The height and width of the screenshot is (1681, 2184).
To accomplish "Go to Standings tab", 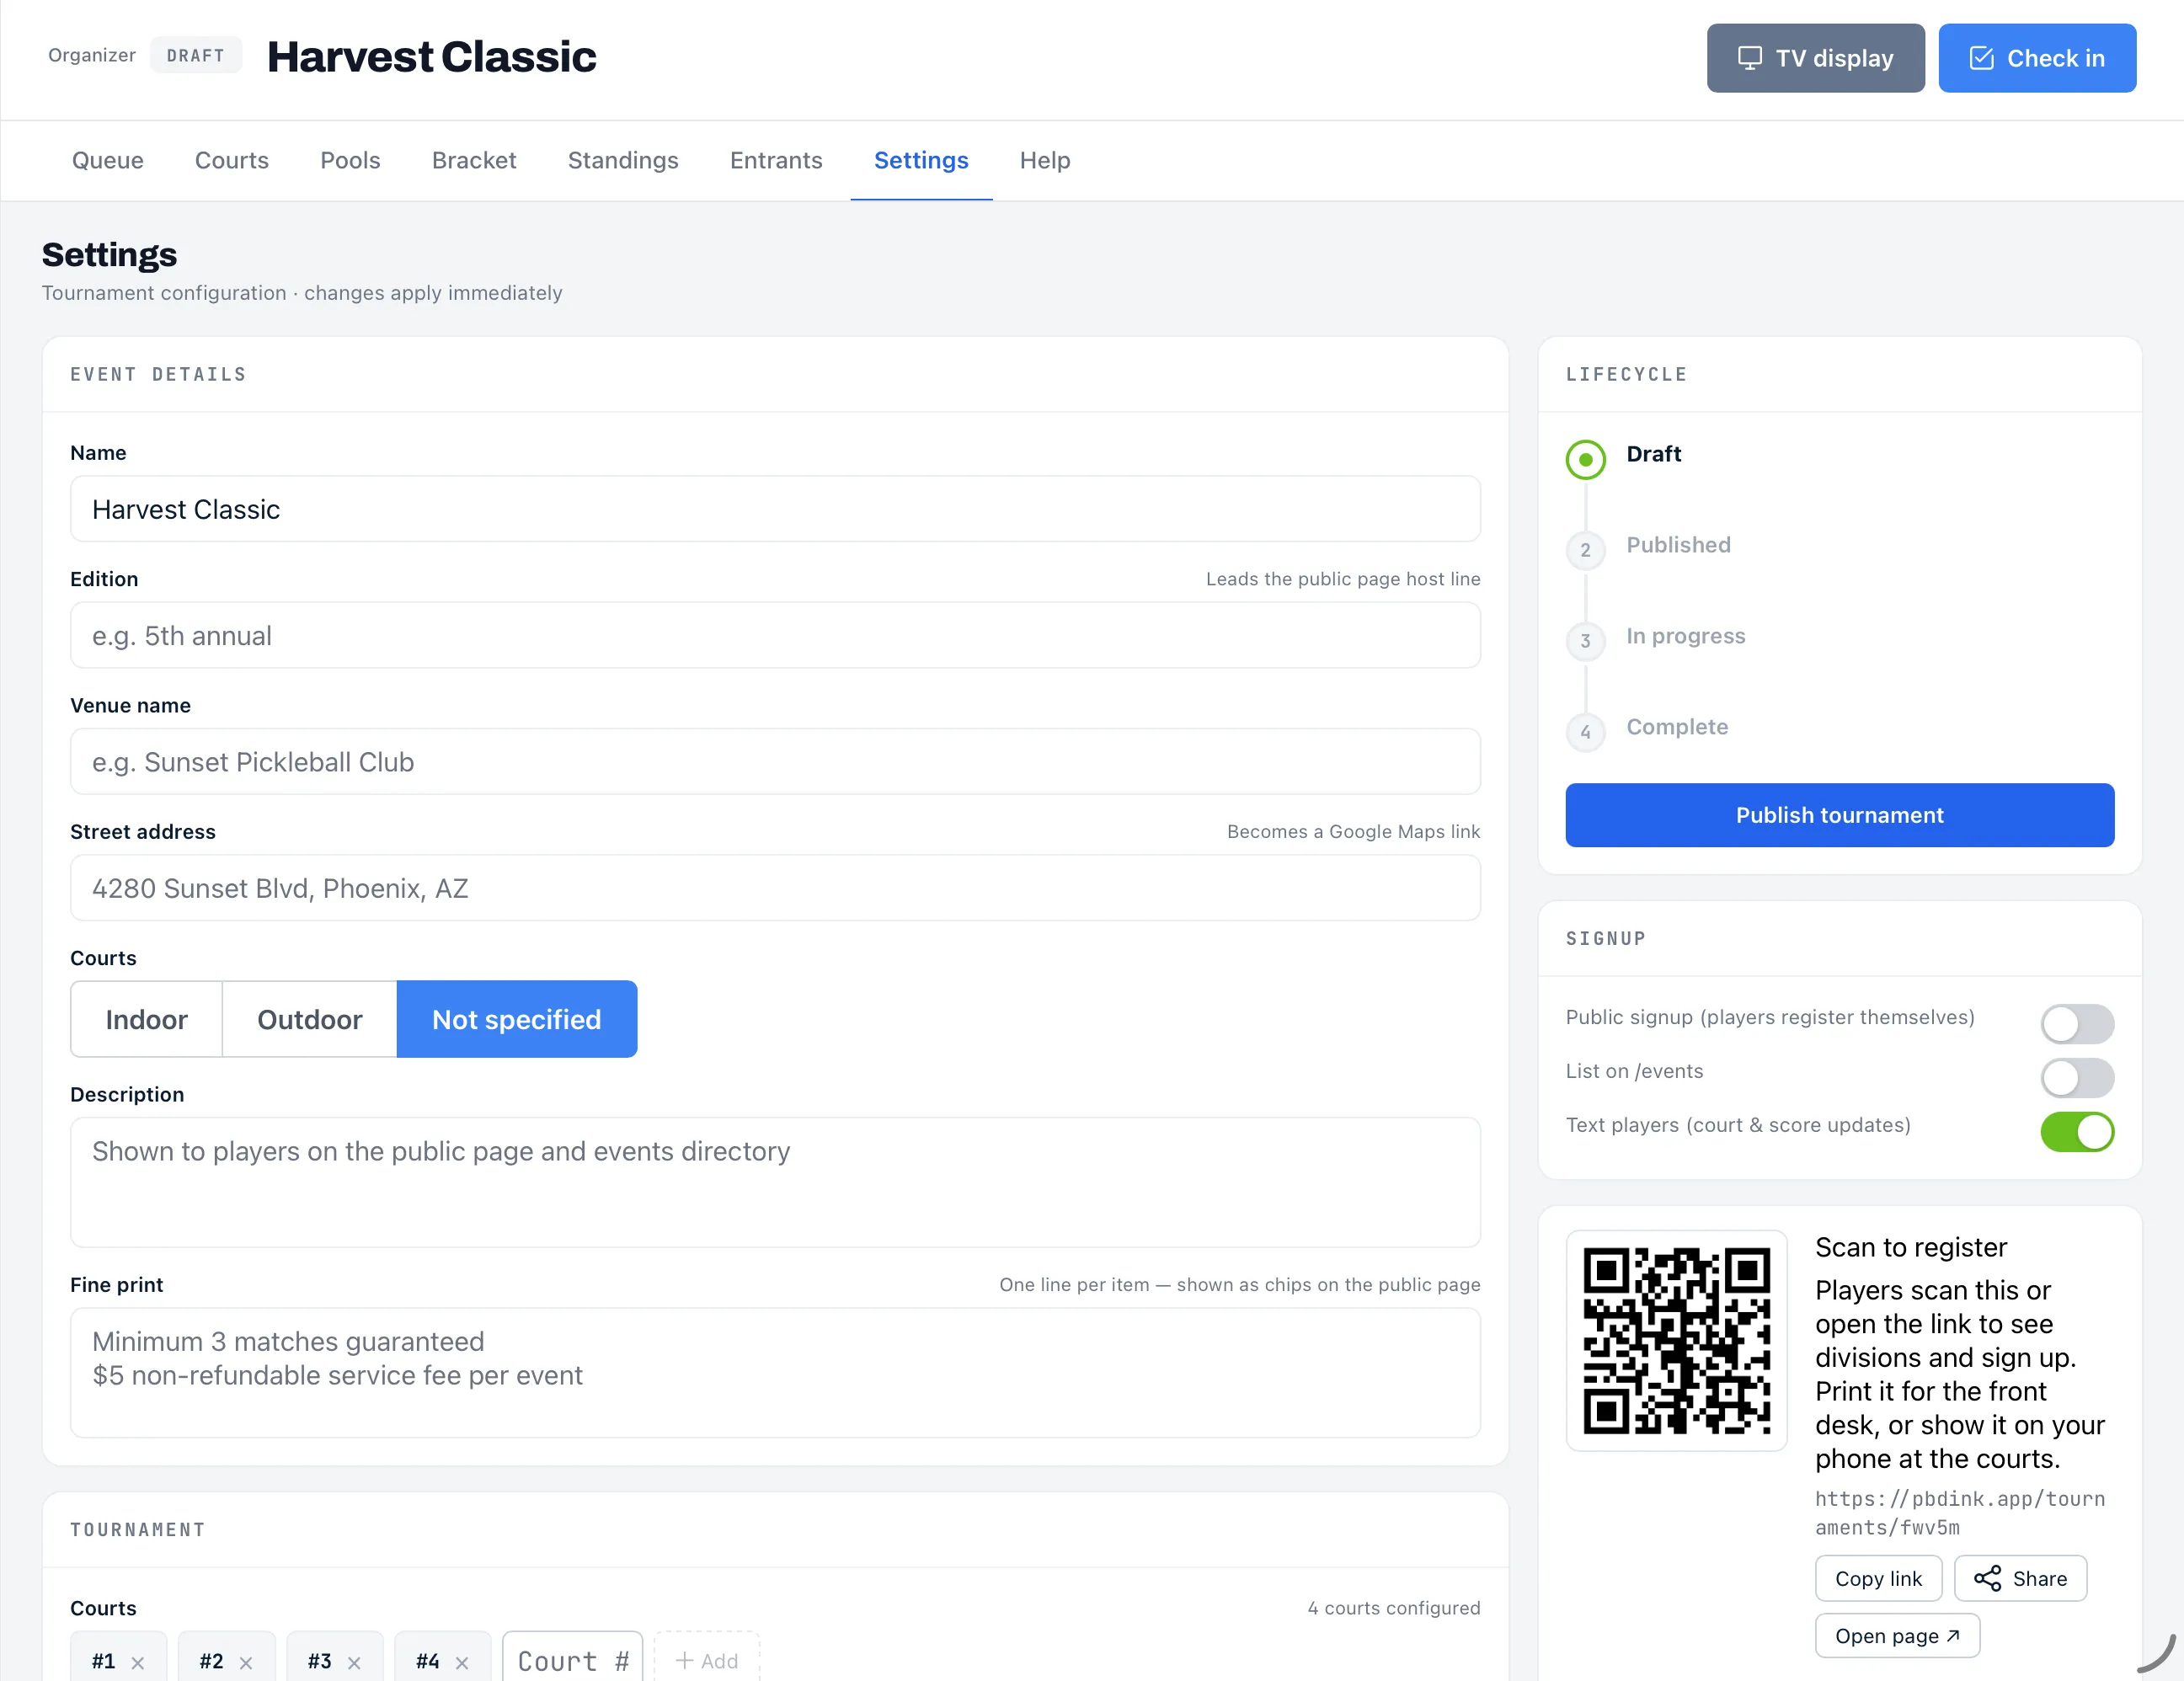I will [623, 160].
